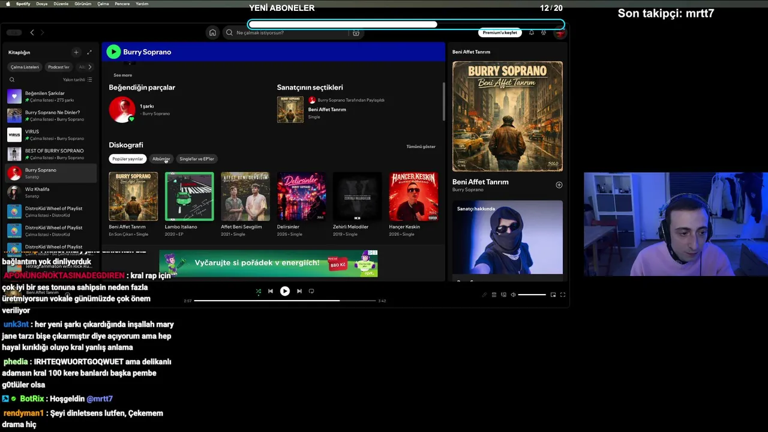Open the profile avatar in top right

tap(559, 32)
